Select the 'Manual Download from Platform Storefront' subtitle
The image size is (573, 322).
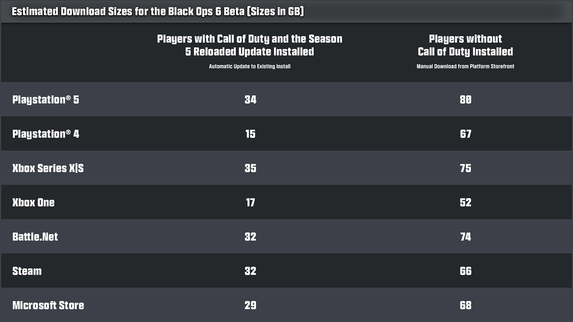[x=465, y=66]
